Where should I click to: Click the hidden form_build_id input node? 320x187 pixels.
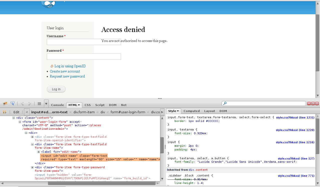(x=92, y=176)
